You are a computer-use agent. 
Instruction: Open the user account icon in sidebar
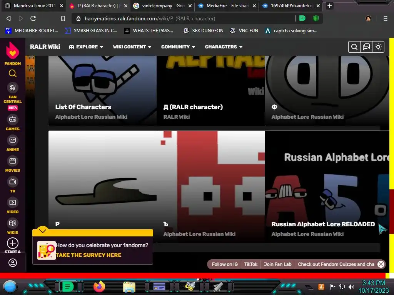click(13, 263)
